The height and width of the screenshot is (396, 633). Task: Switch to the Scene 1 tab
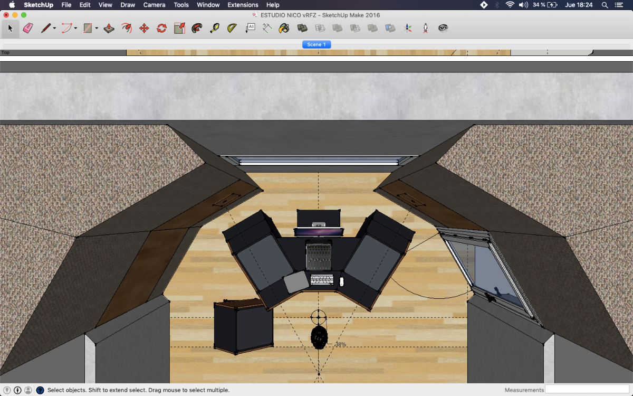point(316,45)
